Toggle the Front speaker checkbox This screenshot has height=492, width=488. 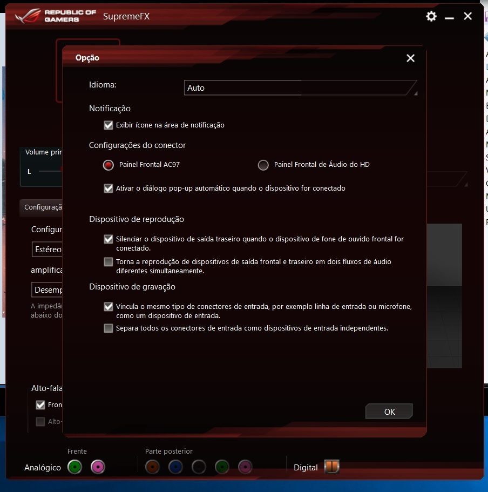coord(40,405)
